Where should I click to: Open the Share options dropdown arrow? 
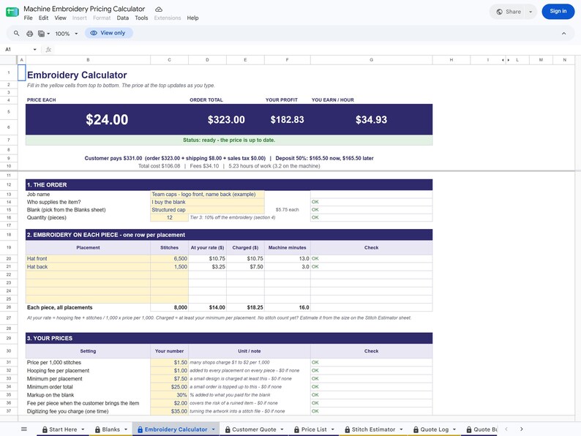[x=531, y=12]
